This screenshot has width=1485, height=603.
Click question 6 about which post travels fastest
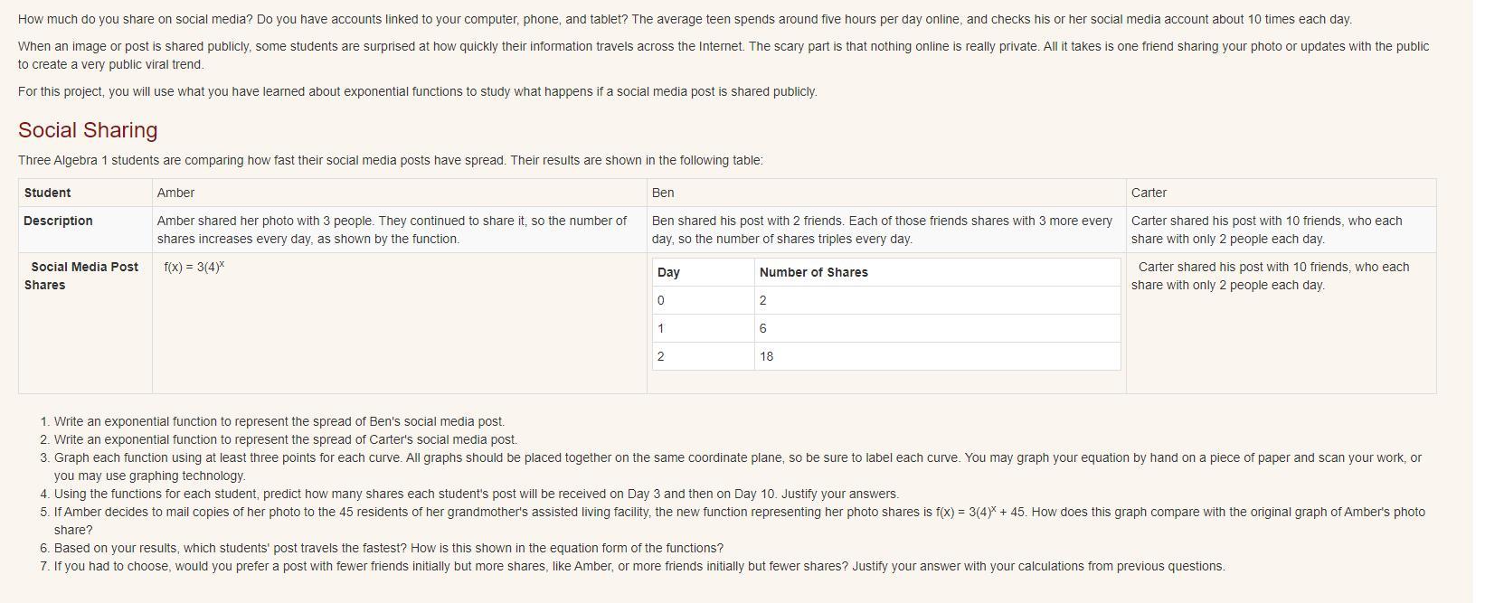388,548
